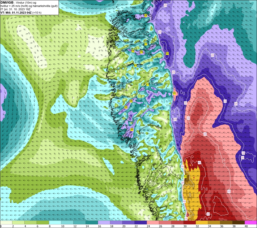Click the 'VT: Mið. 01.11.2023 04Z' valid time
The height and width of the screenshot is (228, 257).
click(16, 13)
